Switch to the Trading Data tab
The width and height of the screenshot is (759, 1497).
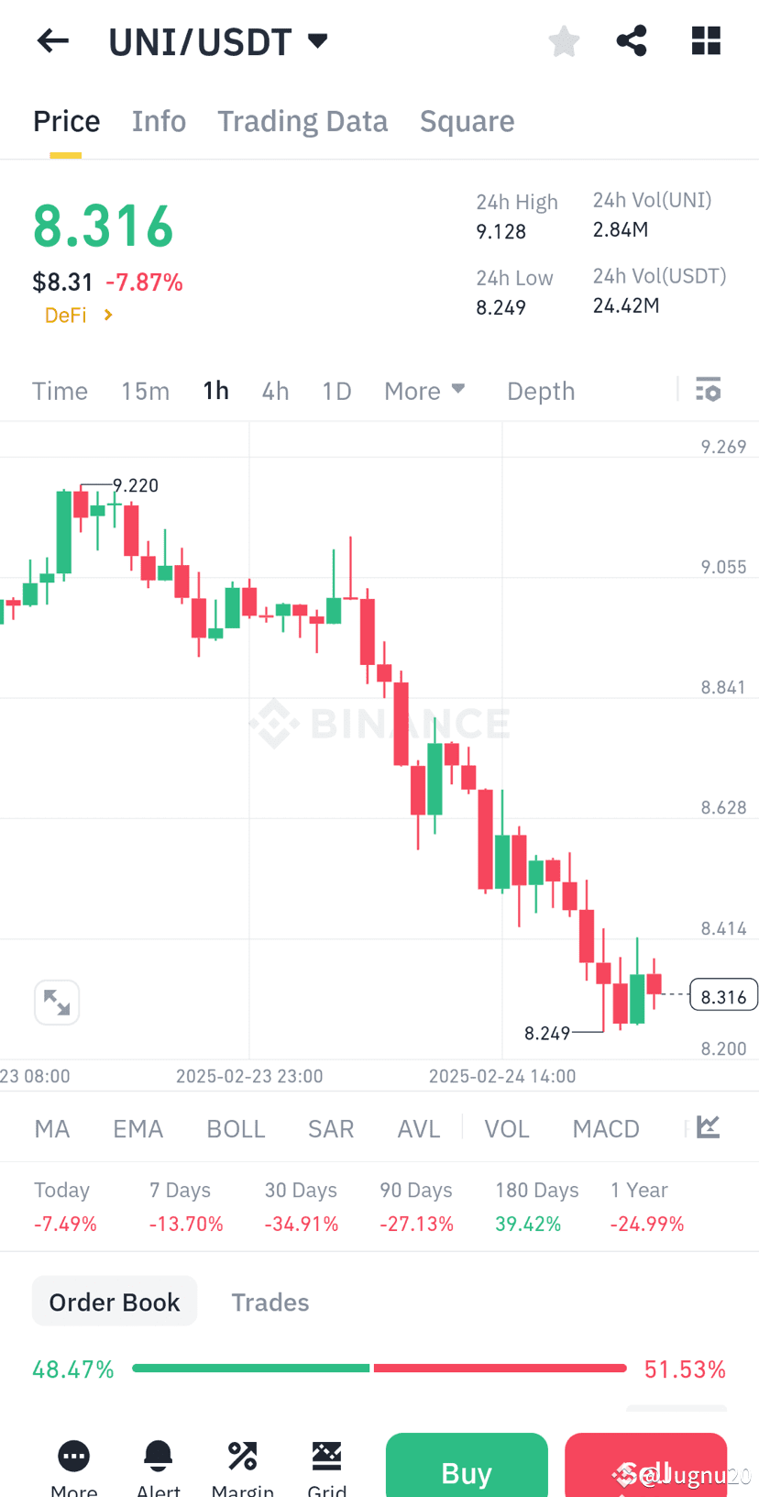(302, 120)
